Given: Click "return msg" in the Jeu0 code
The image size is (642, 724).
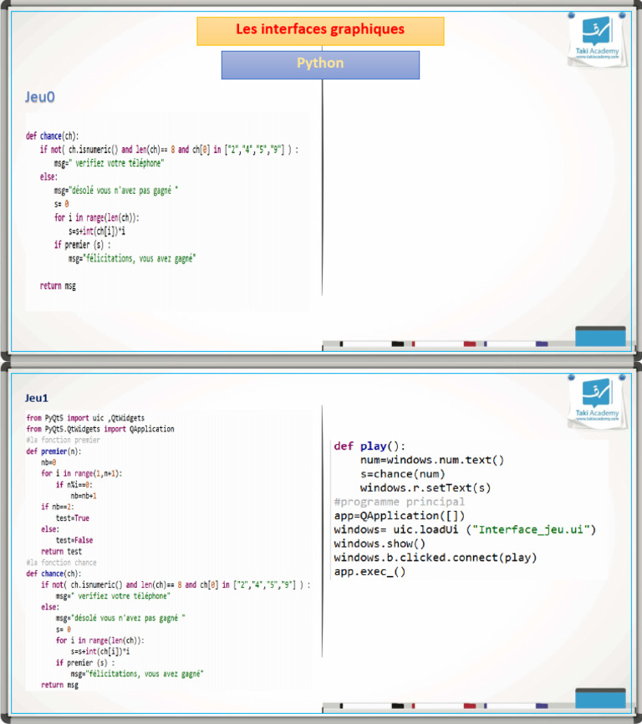Looking at the screenshot, I should point(58,286).
